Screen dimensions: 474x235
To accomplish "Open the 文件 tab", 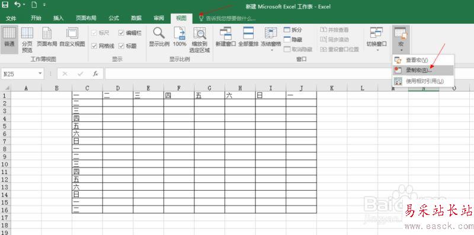I will pyautogui.click(x=11, y=18).
